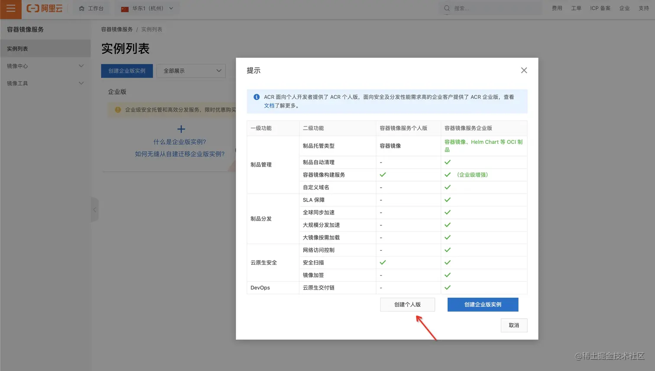
Task: Click 安全扫描 personal edition checkmark
Action: tap(383, 262)
